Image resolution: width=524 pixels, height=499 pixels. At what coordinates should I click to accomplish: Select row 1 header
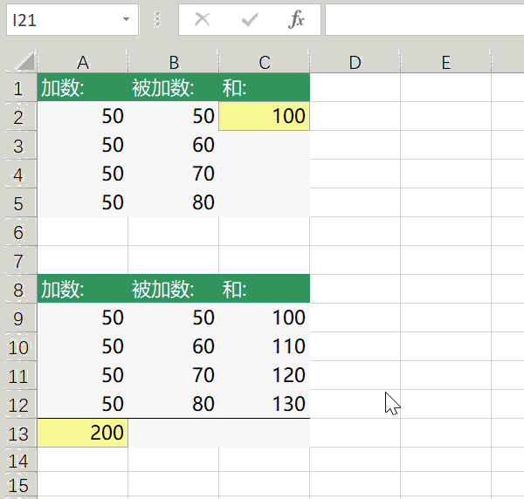point(18,88)
